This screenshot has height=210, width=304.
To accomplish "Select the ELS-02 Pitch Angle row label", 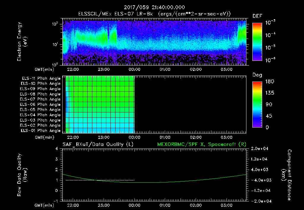I will click(x=40, y=125).
